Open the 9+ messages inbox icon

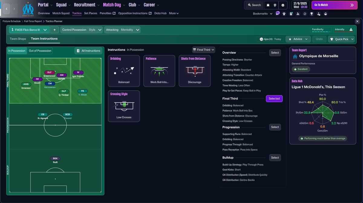coord(278,14)
